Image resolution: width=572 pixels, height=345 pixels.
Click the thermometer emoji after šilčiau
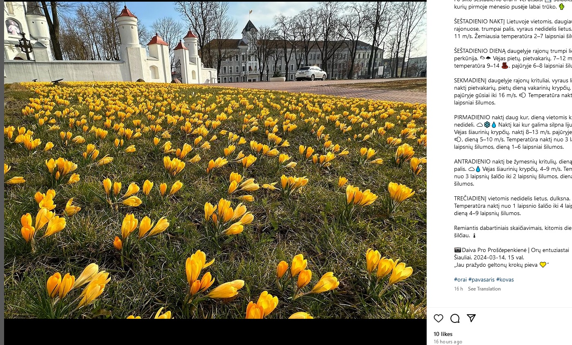[x=474, y=236]
